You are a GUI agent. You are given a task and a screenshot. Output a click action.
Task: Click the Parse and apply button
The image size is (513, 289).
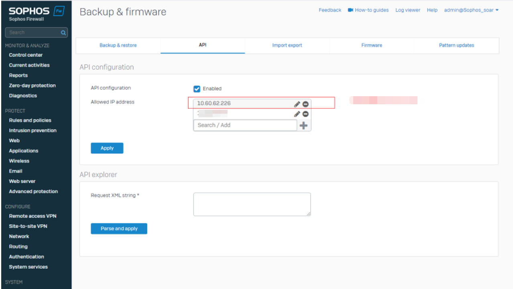pyautogui.click(x=119, y=228)
